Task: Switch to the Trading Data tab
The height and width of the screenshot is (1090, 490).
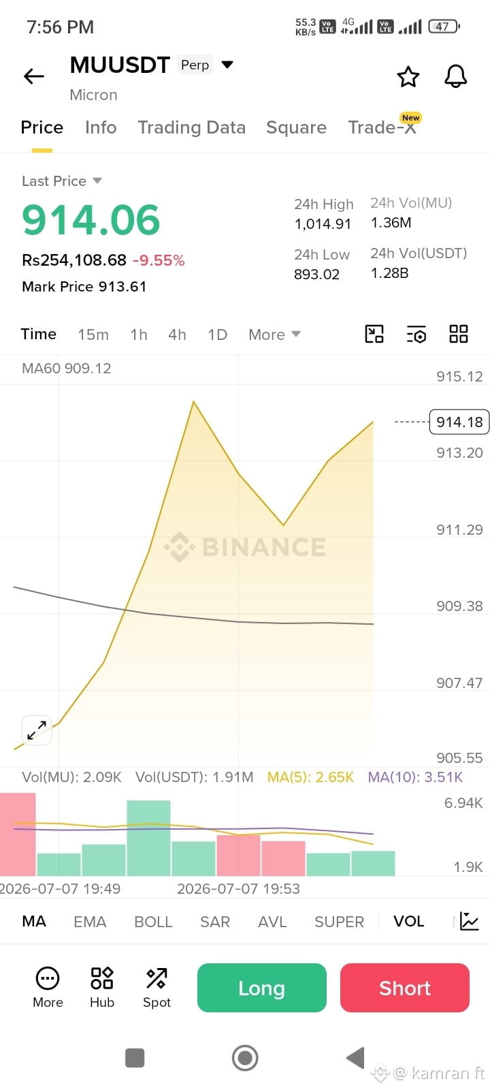Action: 191,127
